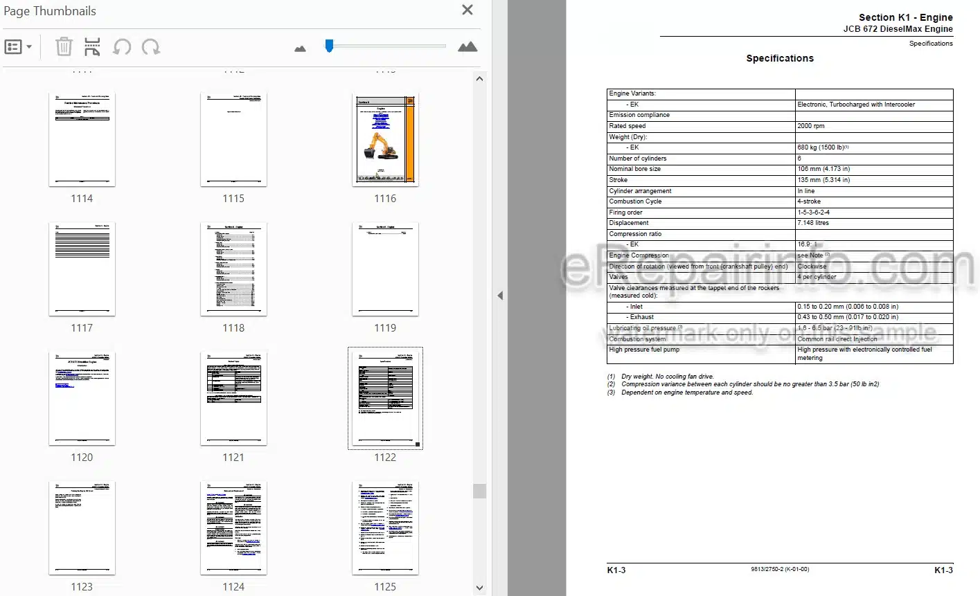Viewport: 980px width, 596px height.
Task: Select page 1115 thumbnail
Action: pyautogui.click(x=233, y=139)
